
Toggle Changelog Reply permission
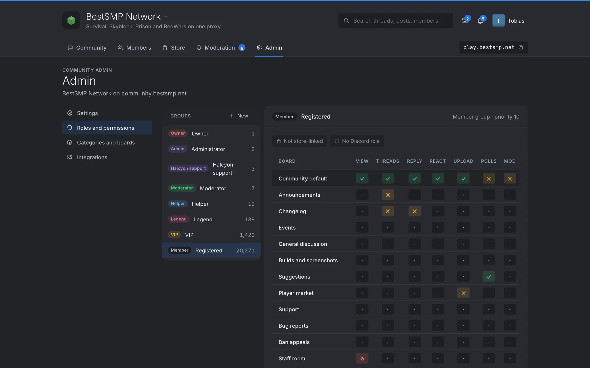tap(415, 211)
